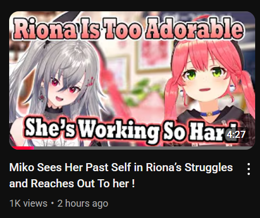Click the word Struggles in the video title
Image resolution: width=260 pixels, height=218 pixels.
pos(209,168)
